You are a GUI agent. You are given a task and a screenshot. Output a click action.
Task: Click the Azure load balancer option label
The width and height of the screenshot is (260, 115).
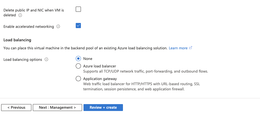pos(100,66)
